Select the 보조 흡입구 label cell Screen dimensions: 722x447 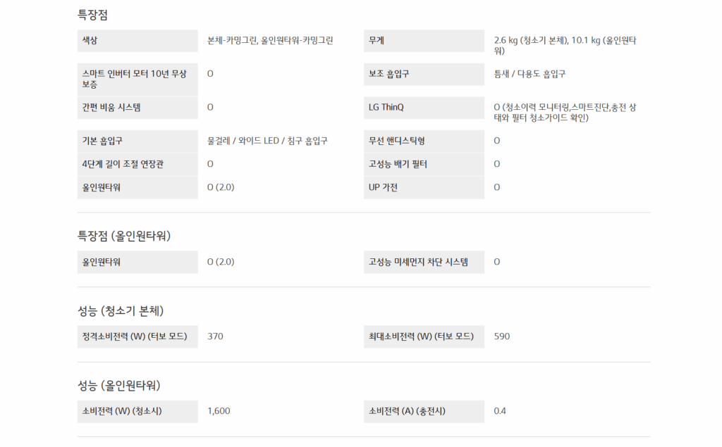(388, 74)
